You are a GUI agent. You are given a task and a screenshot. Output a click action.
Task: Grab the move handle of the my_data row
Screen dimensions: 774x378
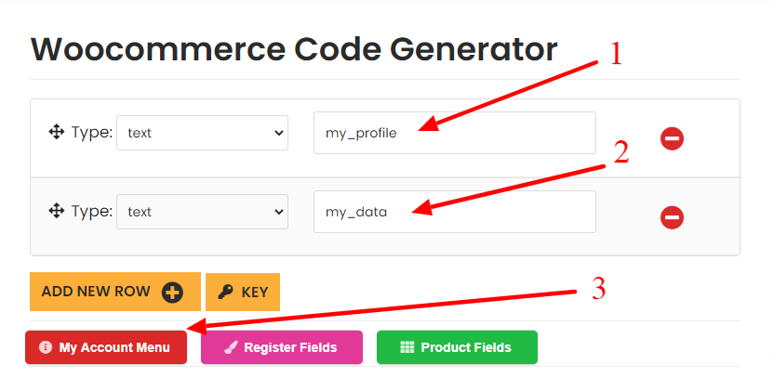tap(56, 211)
